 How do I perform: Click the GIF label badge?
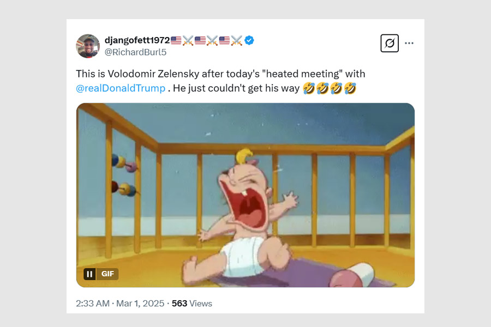pyautogui.click(x=107, y=274)
